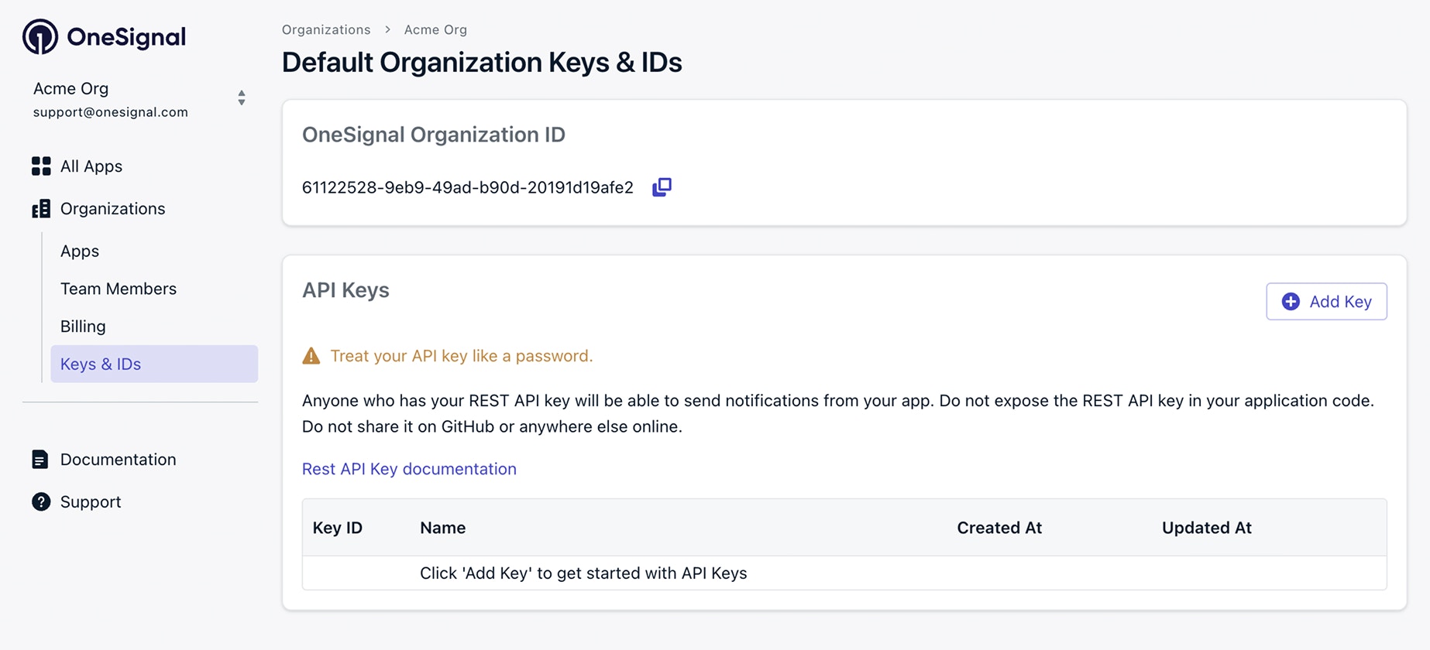Click the Add Key button
This screenshot has height=650, width=1430.
tap(1326, 302)
